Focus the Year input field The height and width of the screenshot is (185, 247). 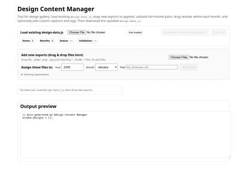(x=72, y=67)
